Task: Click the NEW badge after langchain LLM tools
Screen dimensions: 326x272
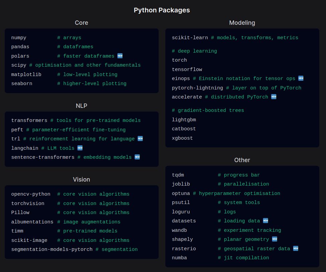Action: pos(80,148)
